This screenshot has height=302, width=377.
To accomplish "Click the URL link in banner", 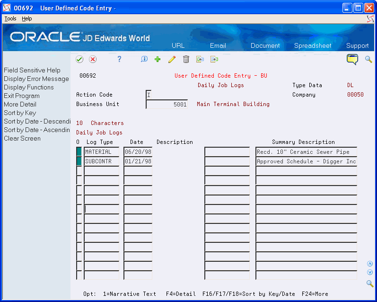I will tap(178, 45).
